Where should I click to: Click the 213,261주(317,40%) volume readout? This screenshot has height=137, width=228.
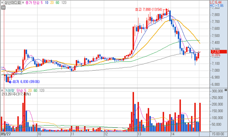coord(16,94)
